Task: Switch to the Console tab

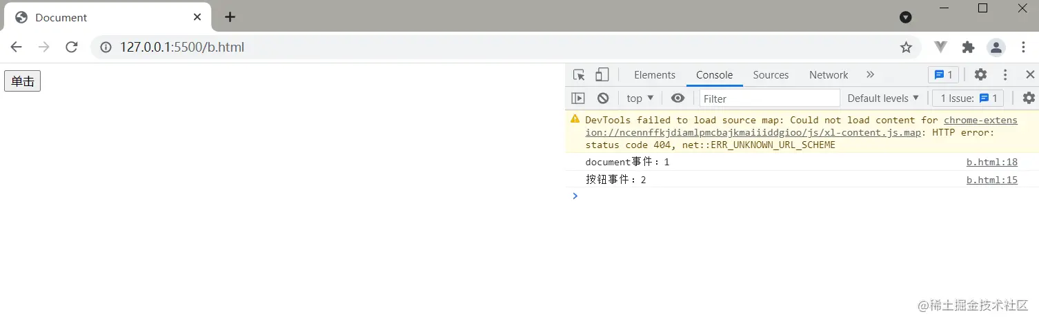Action: pyautogui.click(x=714, y=75)
